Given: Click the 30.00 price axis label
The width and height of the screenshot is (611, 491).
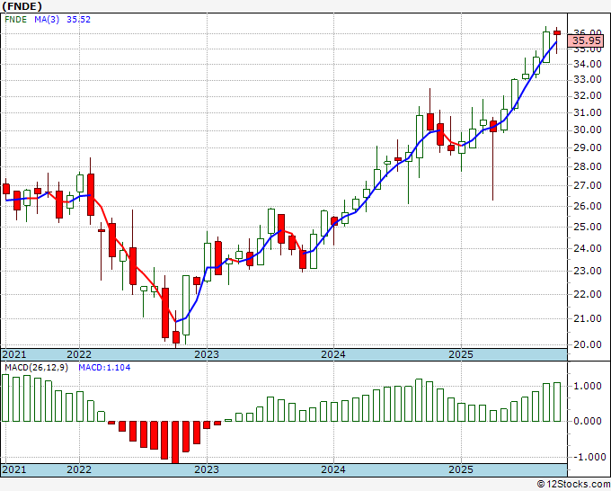Looking at the screenshot, I should 588,129.
